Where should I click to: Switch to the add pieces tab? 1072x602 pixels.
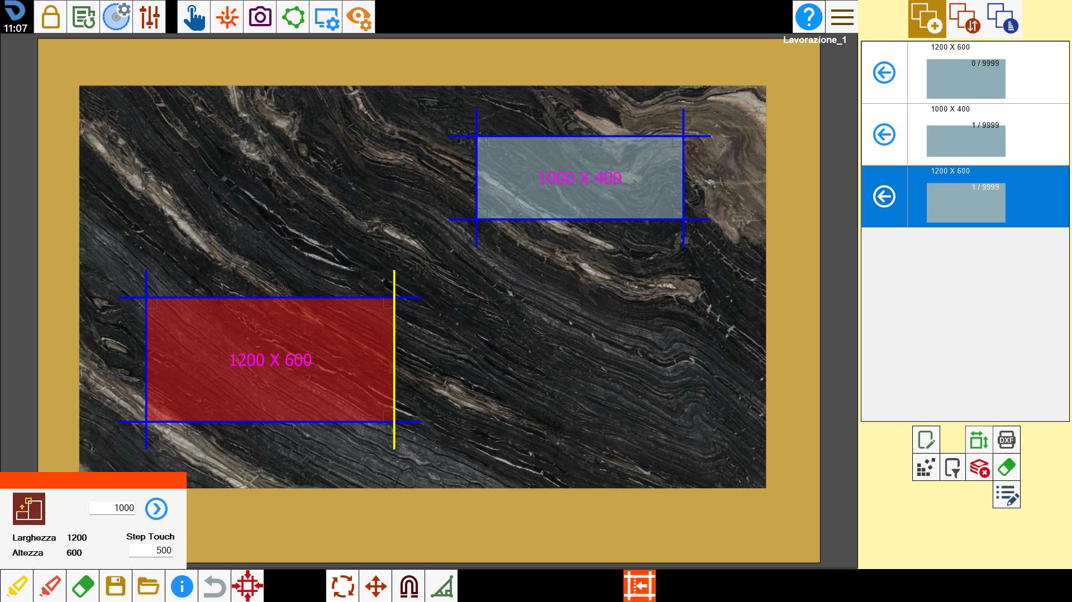coord(927,19)
